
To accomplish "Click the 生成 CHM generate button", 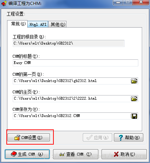I will [27, 154].
